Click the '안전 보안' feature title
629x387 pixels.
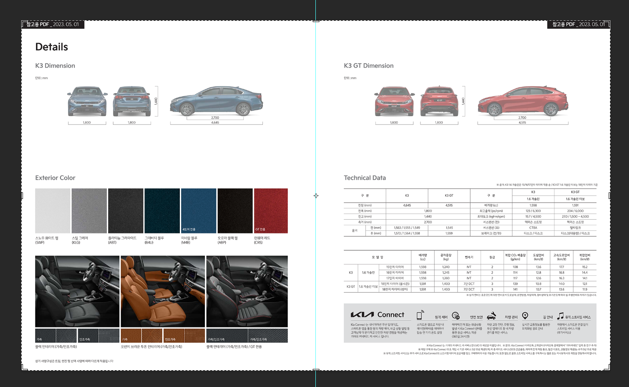(476, 317)
